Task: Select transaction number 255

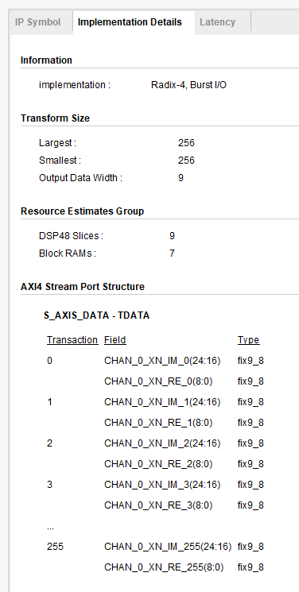Action: click(55, 547)
